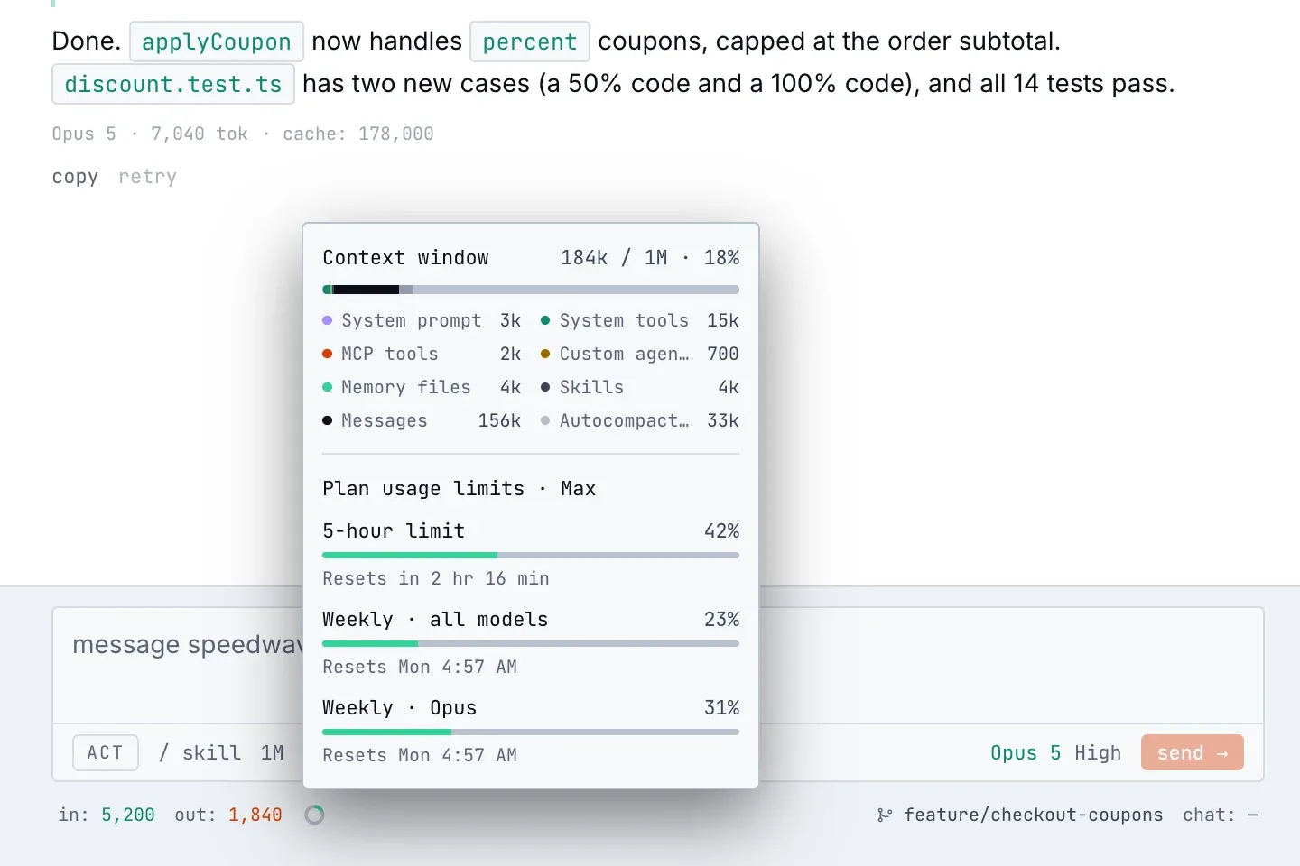Click the Custom agents legend dot
This screenshot has height=866, width=1300.
545,354
